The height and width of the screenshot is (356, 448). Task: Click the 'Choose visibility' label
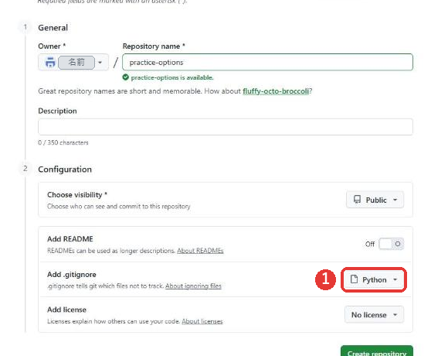coord(77,195)
